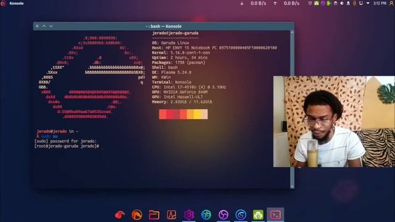Click the 'DE: Plasma 5.24.0' line

tap(172, 72)
